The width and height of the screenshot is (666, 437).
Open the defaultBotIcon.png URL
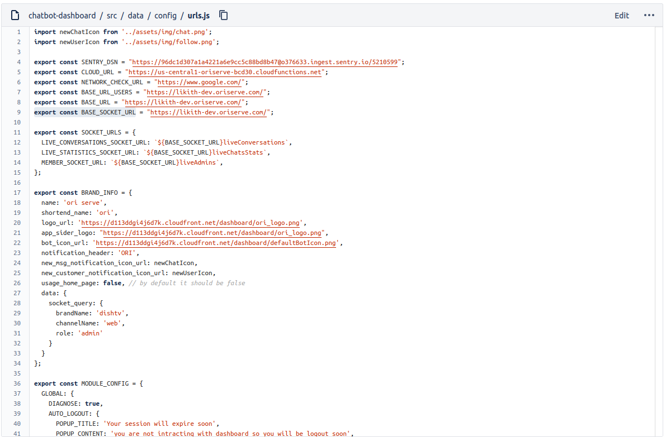coord(217,243)
